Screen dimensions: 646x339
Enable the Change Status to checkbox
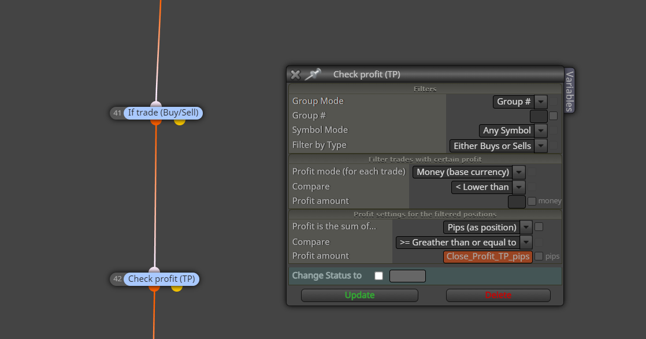378,276
